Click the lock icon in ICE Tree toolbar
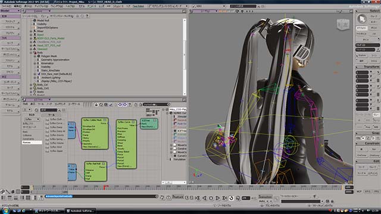Image resolution: width=381 pixels, height=214 pixels. point(96,105)
